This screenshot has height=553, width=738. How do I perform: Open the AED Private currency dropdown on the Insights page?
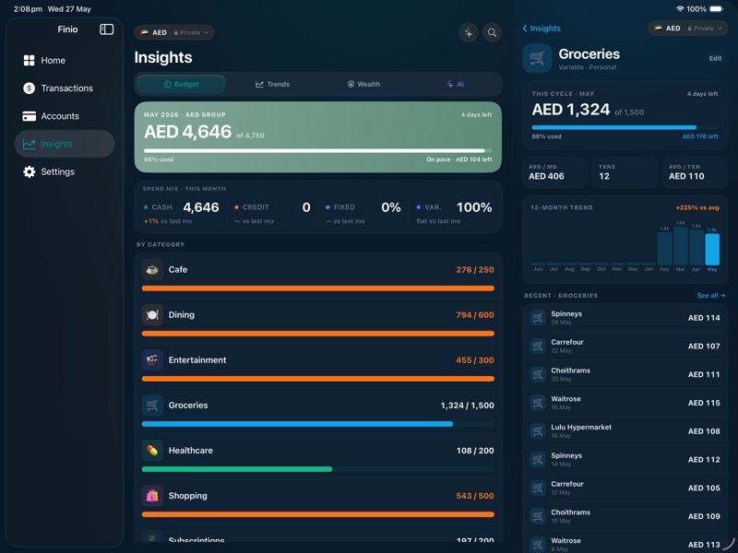pos(174,32)
